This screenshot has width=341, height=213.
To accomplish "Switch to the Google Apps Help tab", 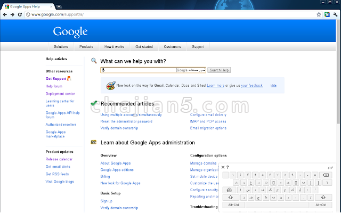I will (27, 7).
